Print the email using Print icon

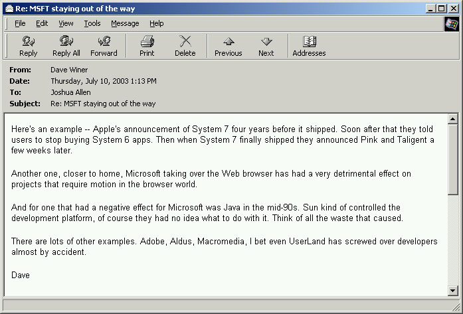pos(147,46)
